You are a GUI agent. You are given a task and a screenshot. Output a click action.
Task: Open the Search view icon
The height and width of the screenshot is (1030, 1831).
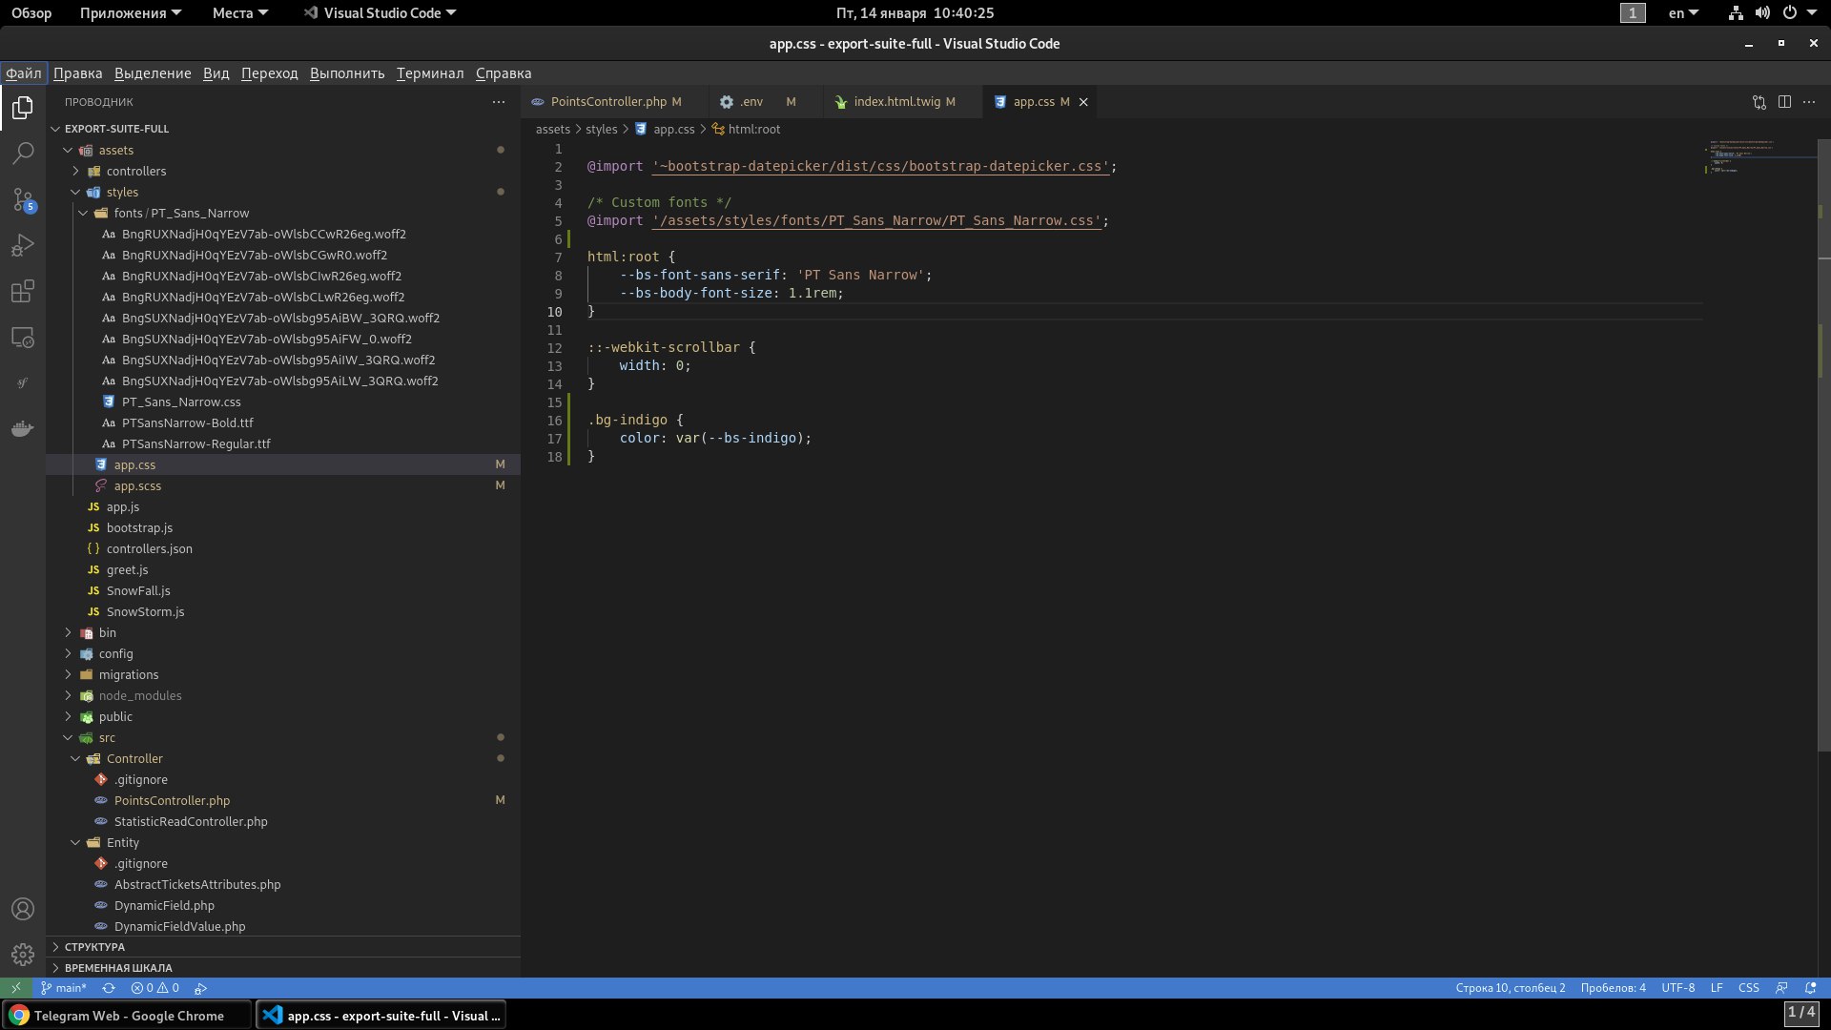23,154
